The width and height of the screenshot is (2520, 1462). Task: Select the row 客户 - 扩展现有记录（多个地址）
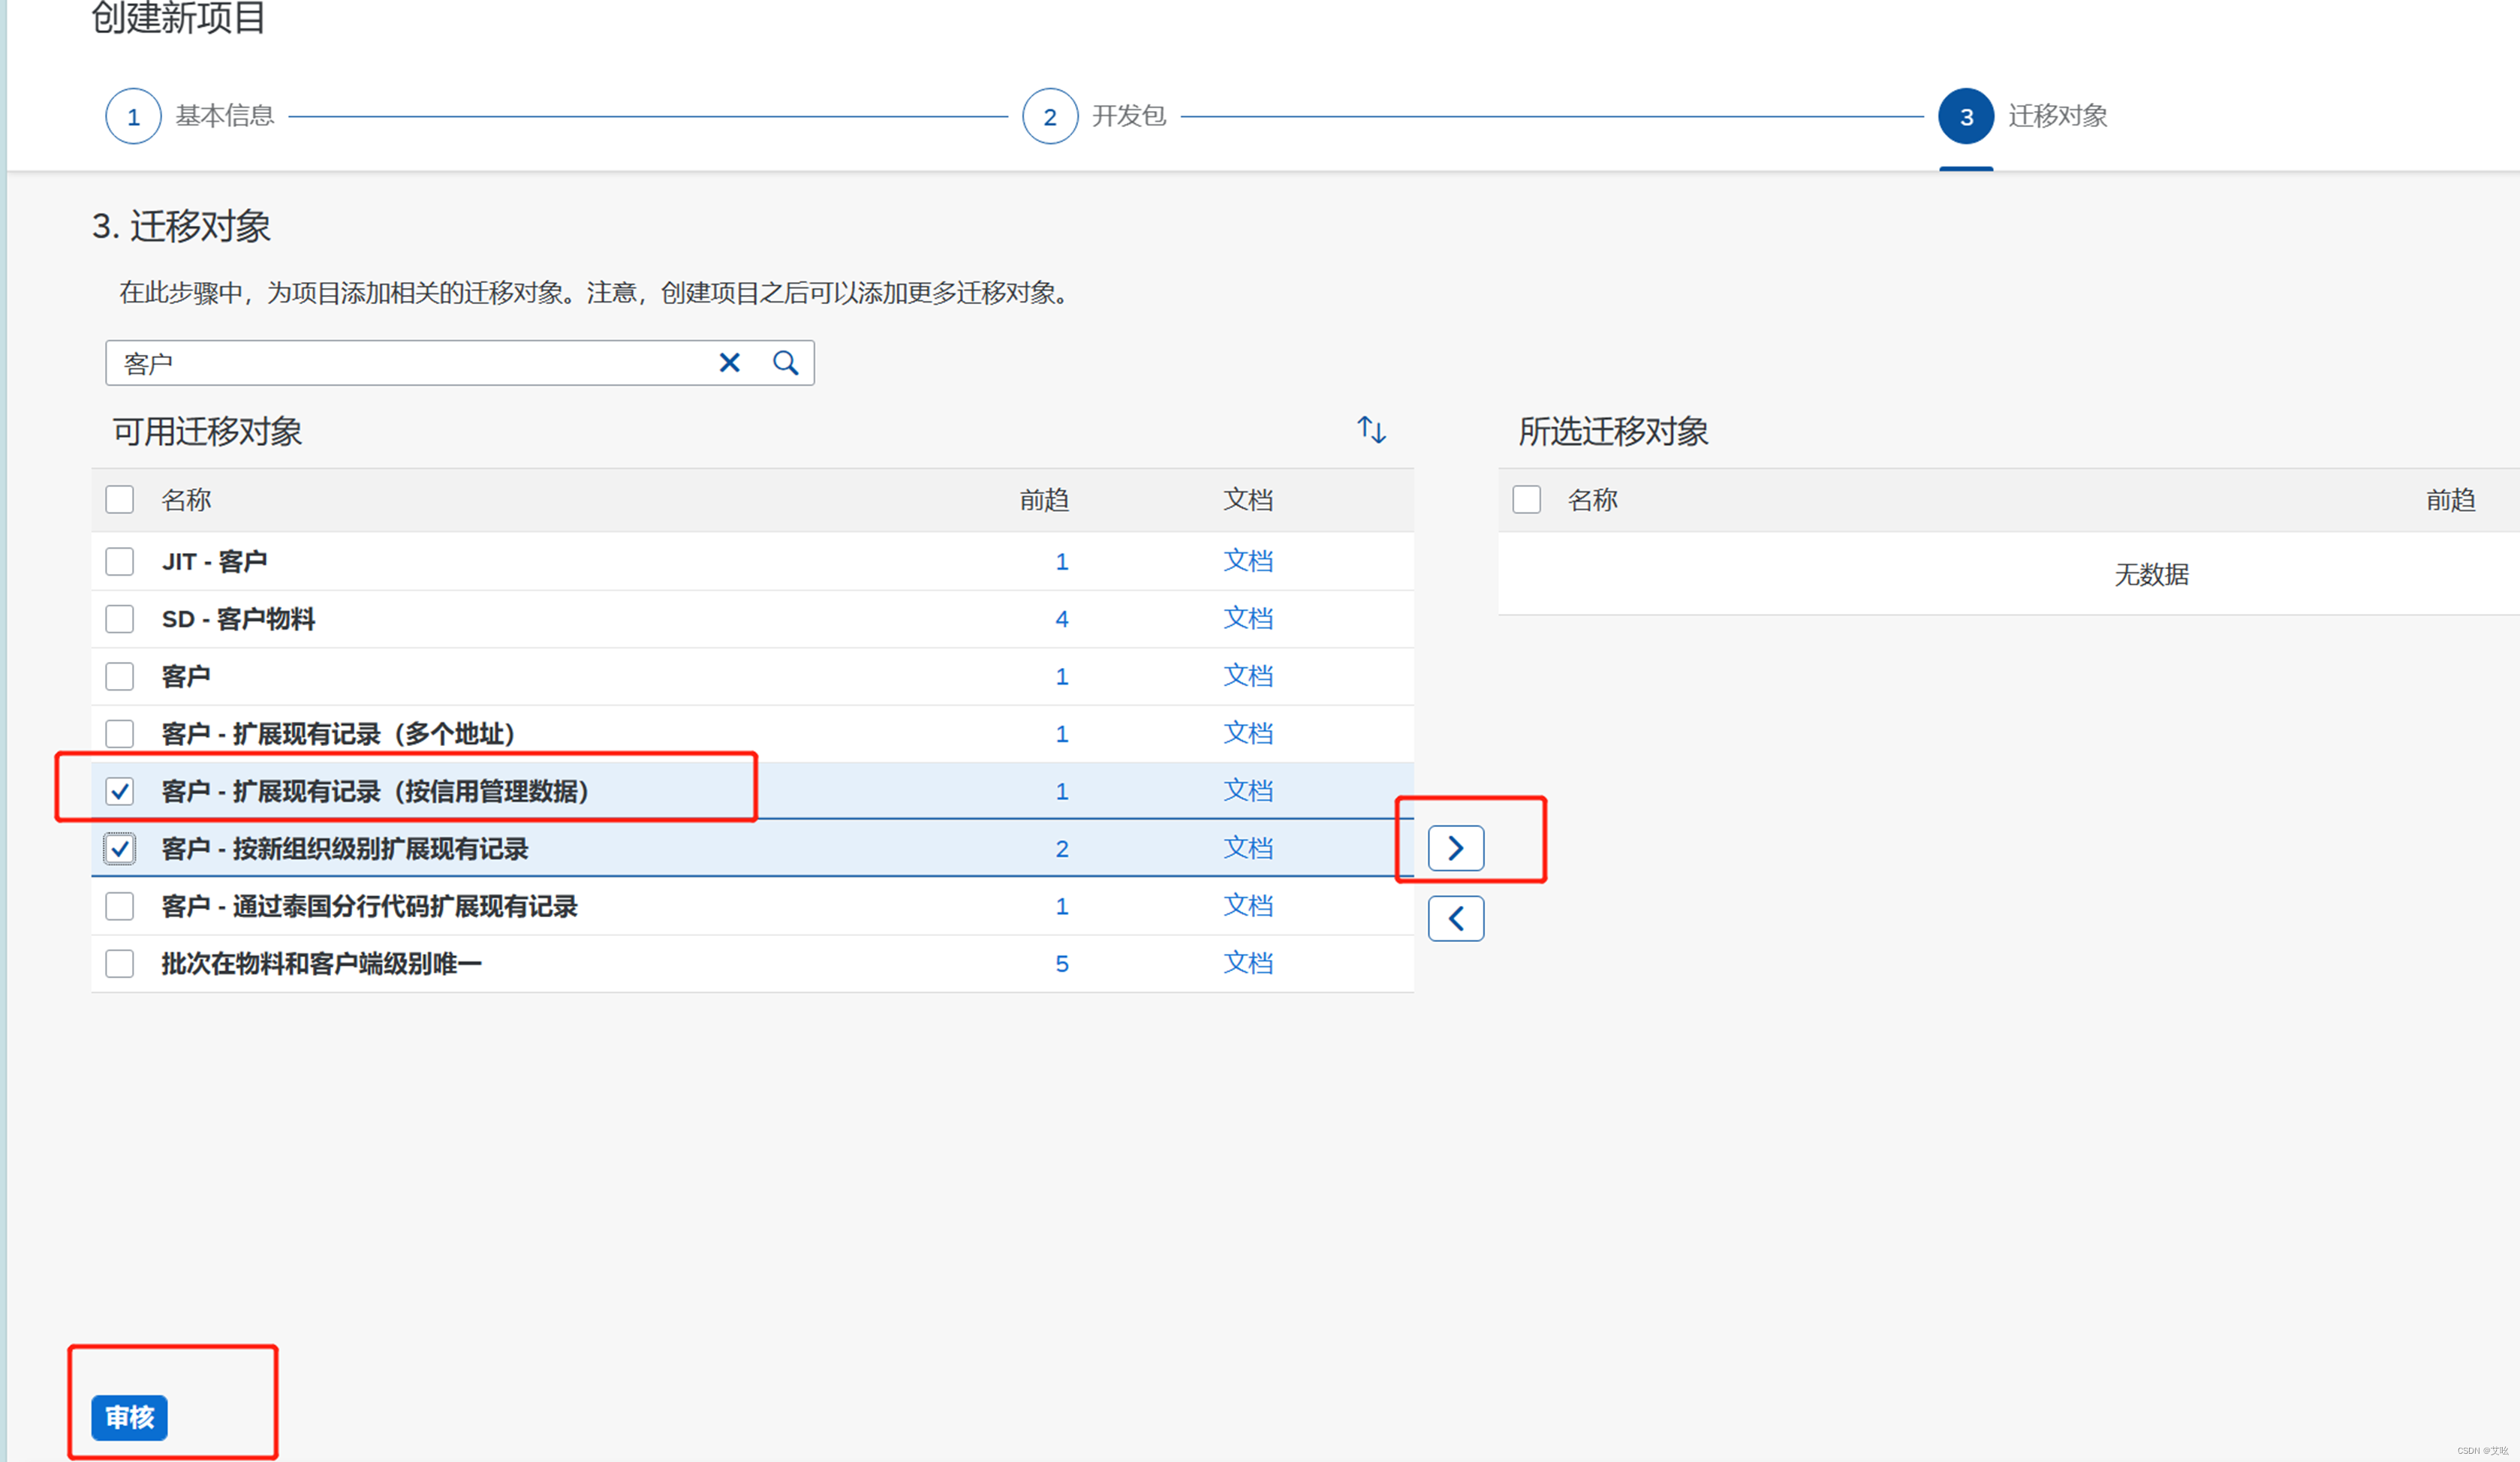coord(752,734)
